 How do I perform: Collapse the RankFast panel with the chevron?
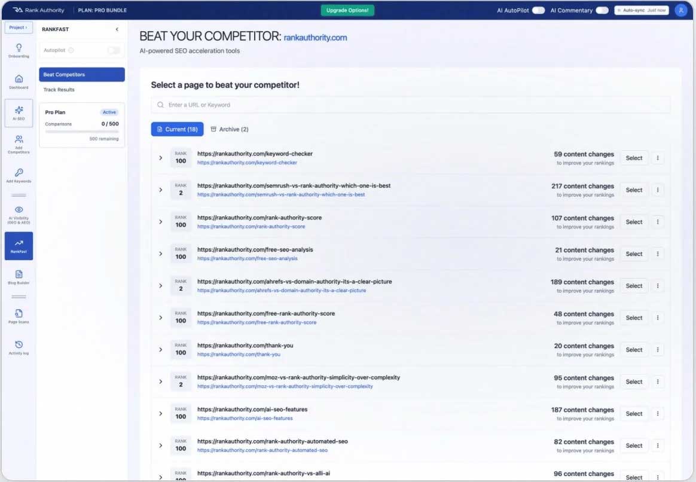pyautogui.click(x=117, y=29)
